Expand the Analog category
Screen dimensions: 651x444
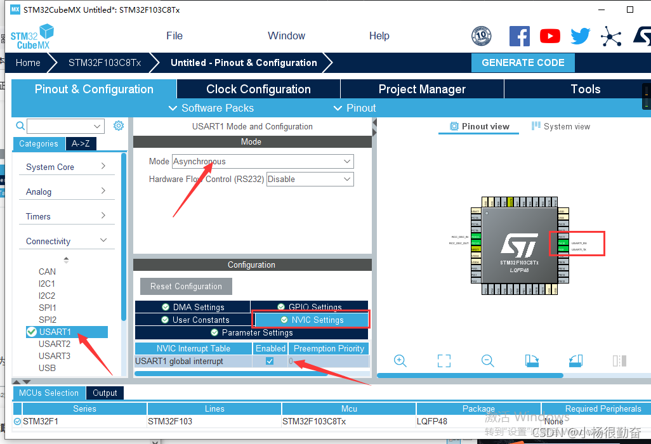[67, 192]
